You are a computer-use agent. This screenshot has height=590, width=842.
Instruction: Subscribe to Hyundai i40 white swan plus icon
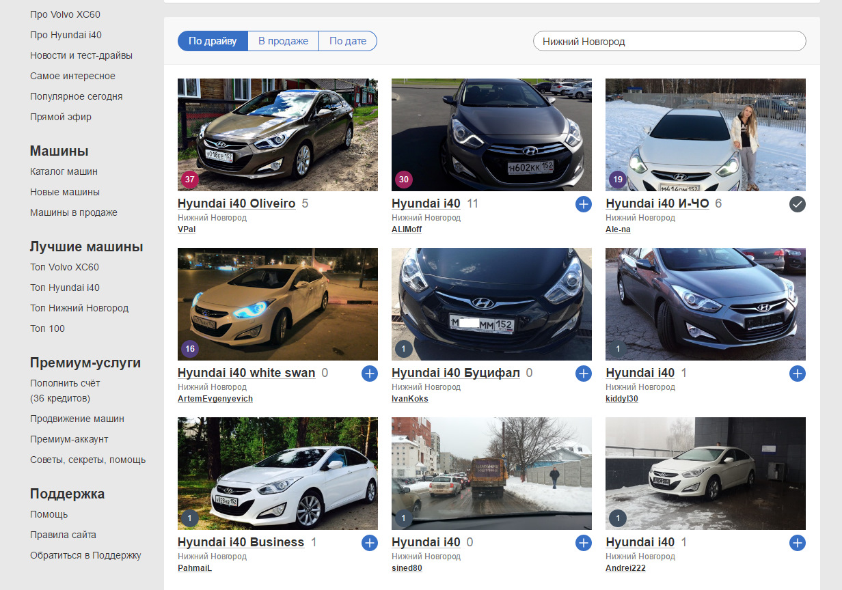(x=369, y=374)
